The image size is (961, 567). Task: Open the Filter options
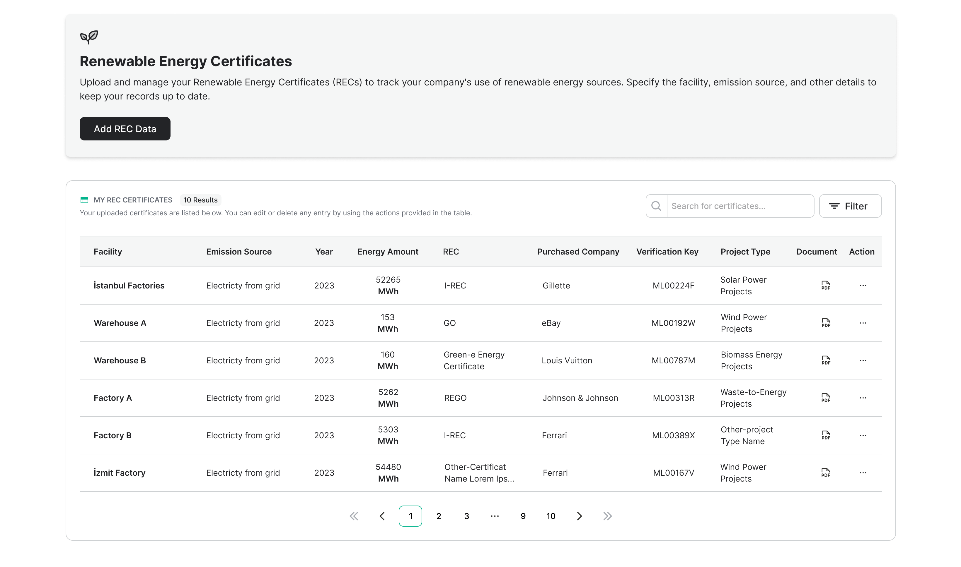(850, 206)
